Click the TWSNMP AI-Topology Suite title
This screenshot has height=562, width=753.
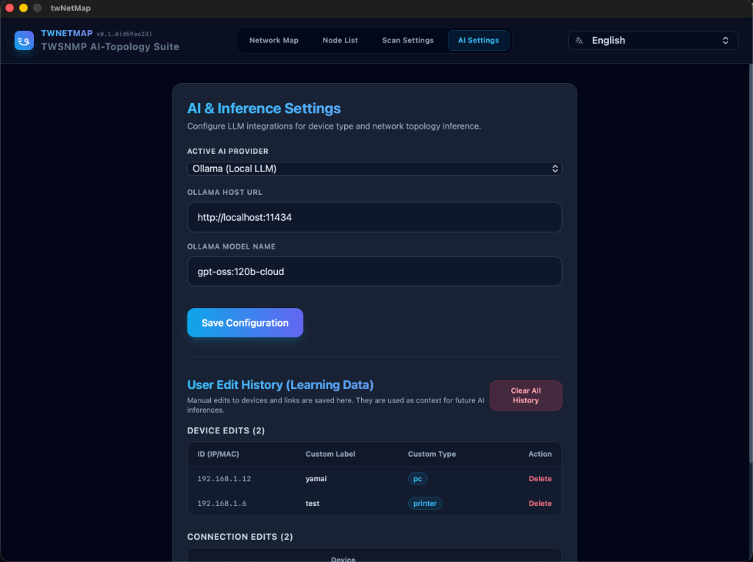pos(110,46)
